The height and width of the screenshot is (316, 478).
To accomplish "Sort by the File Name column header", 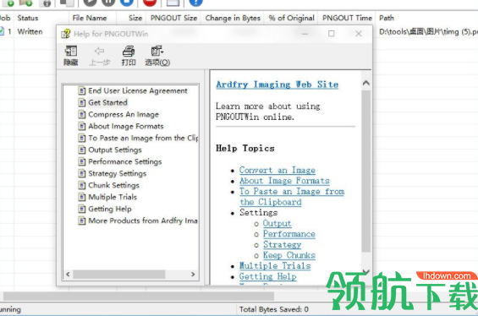I will [90, 18].
